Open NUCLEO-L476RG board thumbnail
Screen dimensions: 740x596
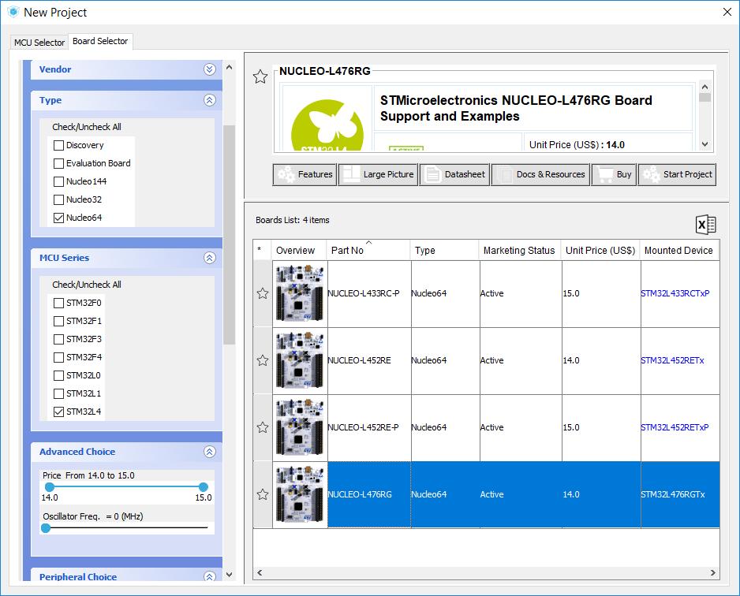click(300, 494)
